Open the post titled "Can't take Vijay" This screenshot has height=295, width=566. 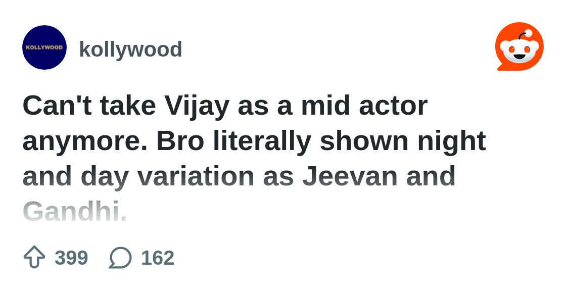click(225, 106)
